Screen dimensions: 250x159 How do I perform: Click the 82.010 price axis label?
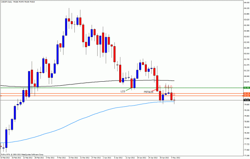[246, 53]
